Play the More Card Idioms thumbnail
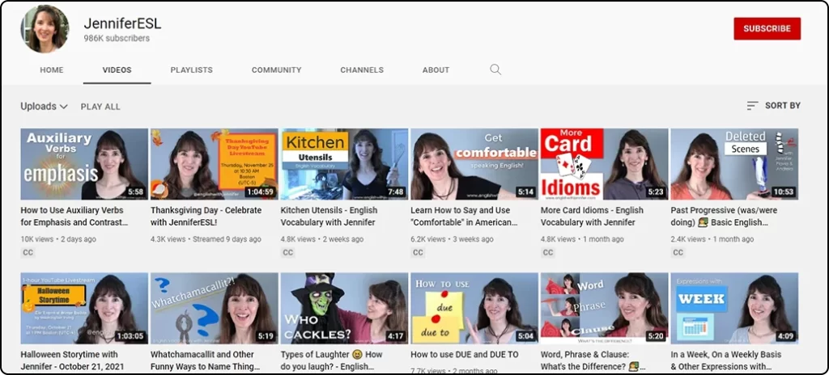 pos(605,164)
